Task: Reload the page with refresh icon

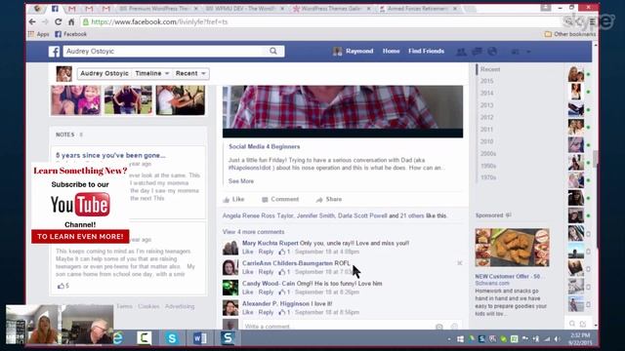Action: pos(59,21)
